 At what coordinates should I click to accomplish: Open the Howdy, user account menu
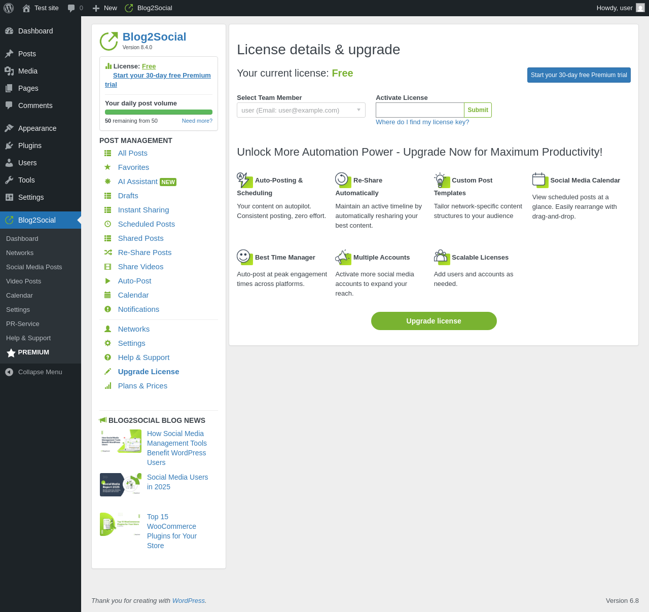point(620,8)
